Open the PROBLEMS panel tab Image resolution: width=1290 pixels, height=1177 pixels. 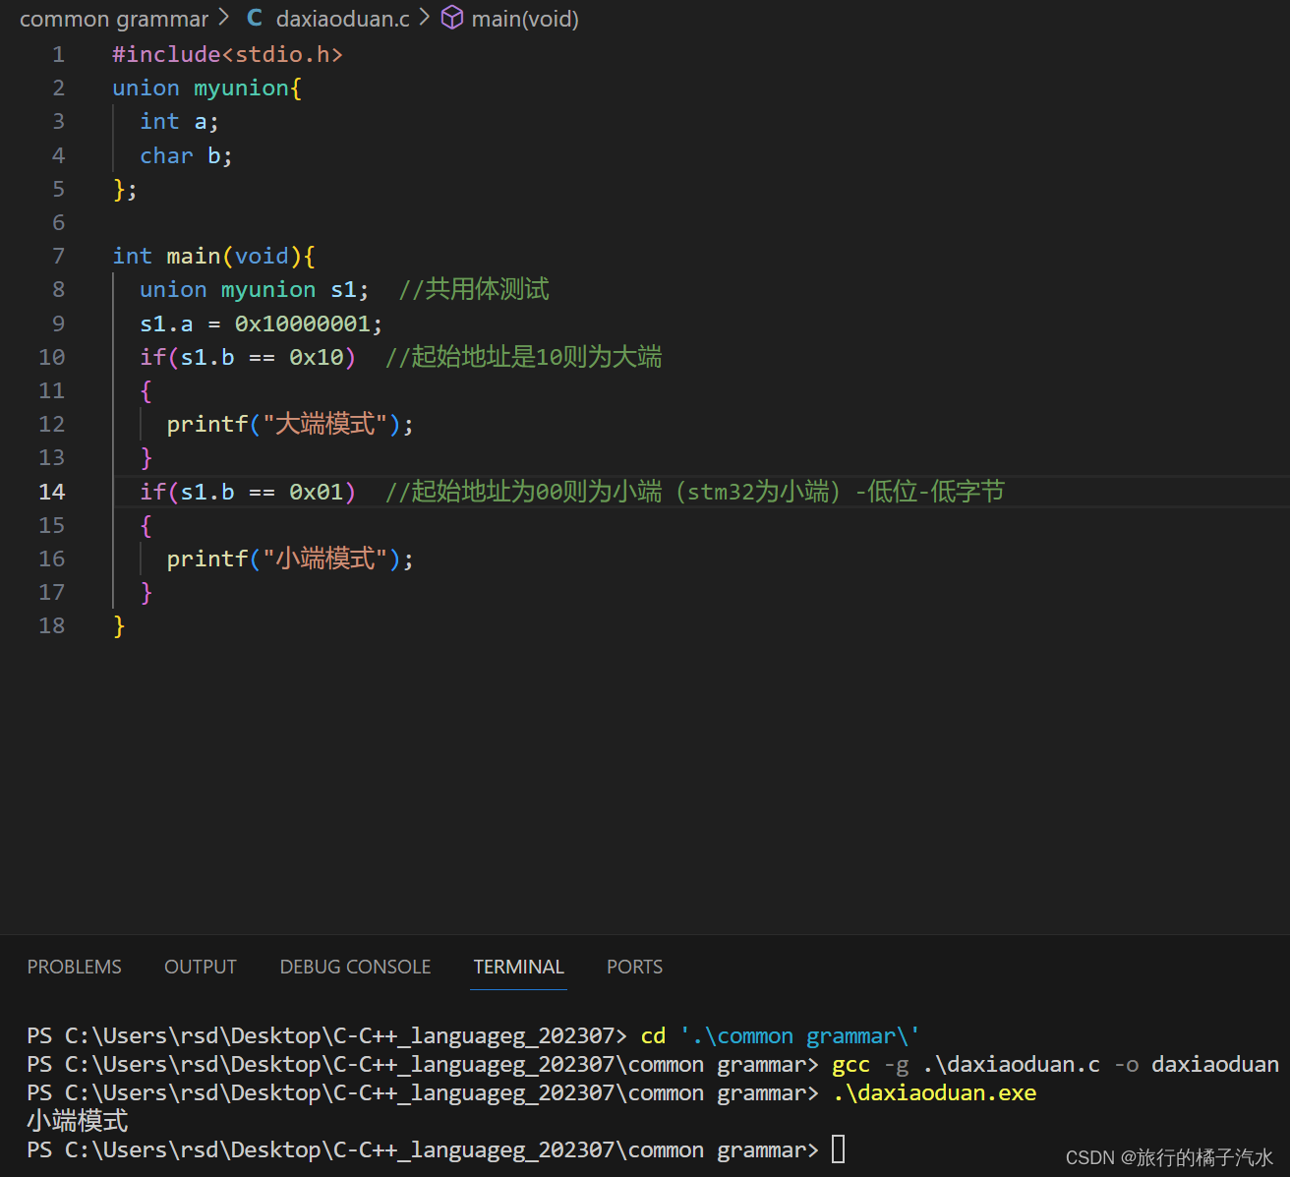[75, 967]
